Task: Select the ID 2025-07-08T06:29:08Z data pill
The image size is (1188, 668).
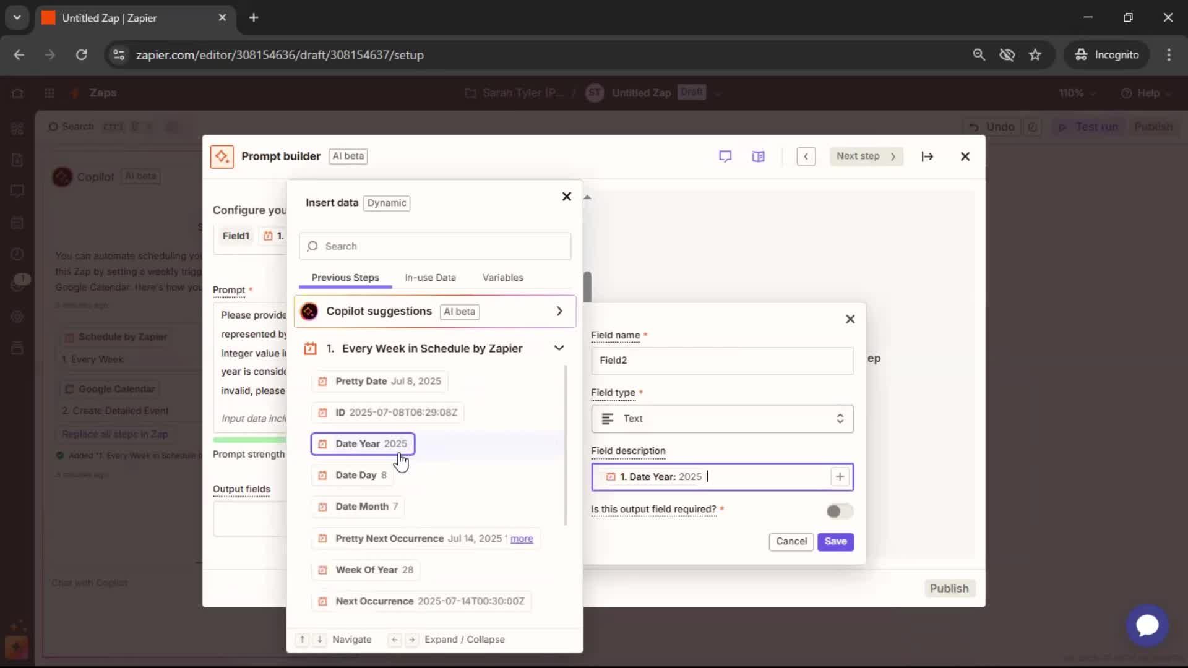Action: [388, 413]
